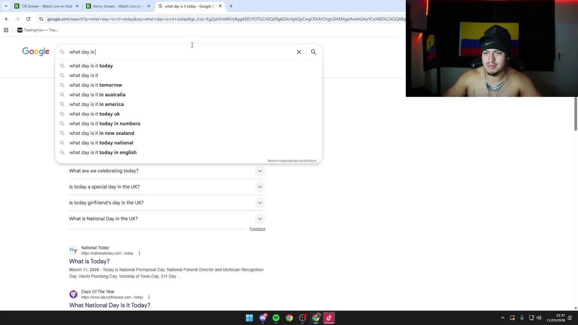Click into the Google search input

[181, 52]
